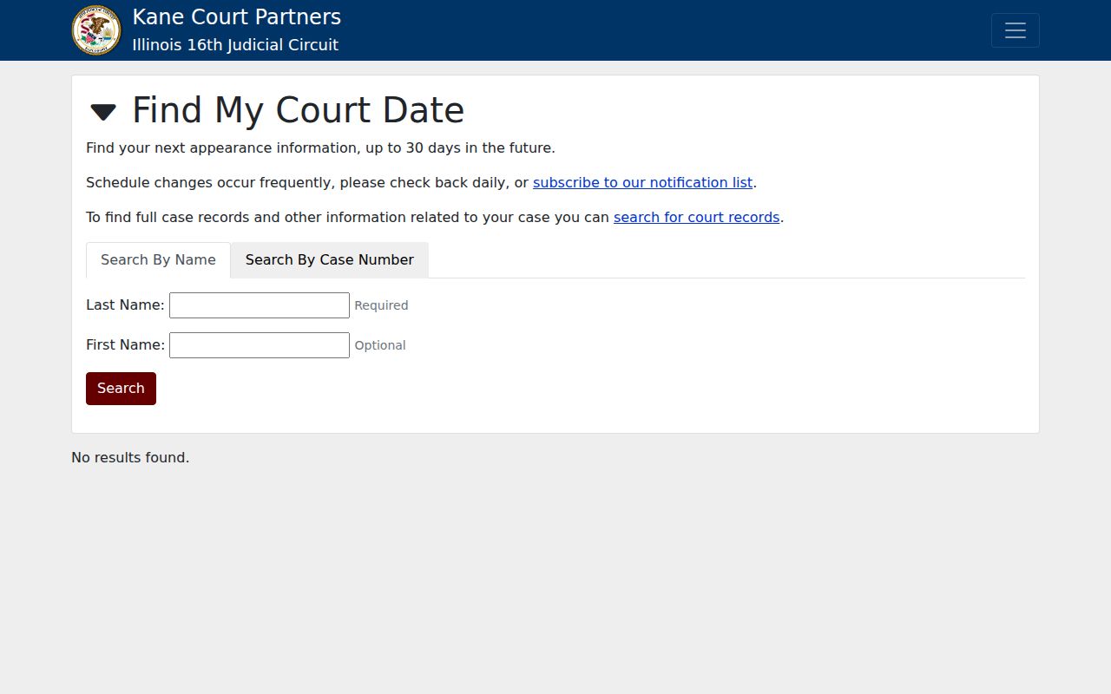Open the hamburger navigation menu

(x=1015, y=30)
